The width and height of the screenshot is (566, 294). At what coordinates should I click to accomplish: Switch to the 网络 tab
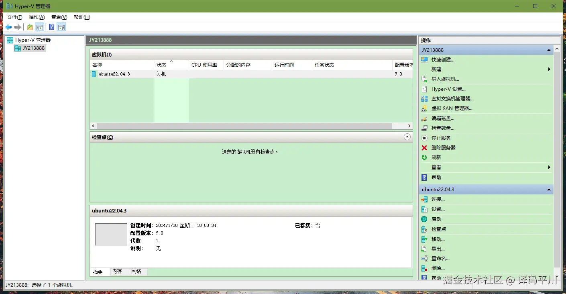click(x=138, y=272)
